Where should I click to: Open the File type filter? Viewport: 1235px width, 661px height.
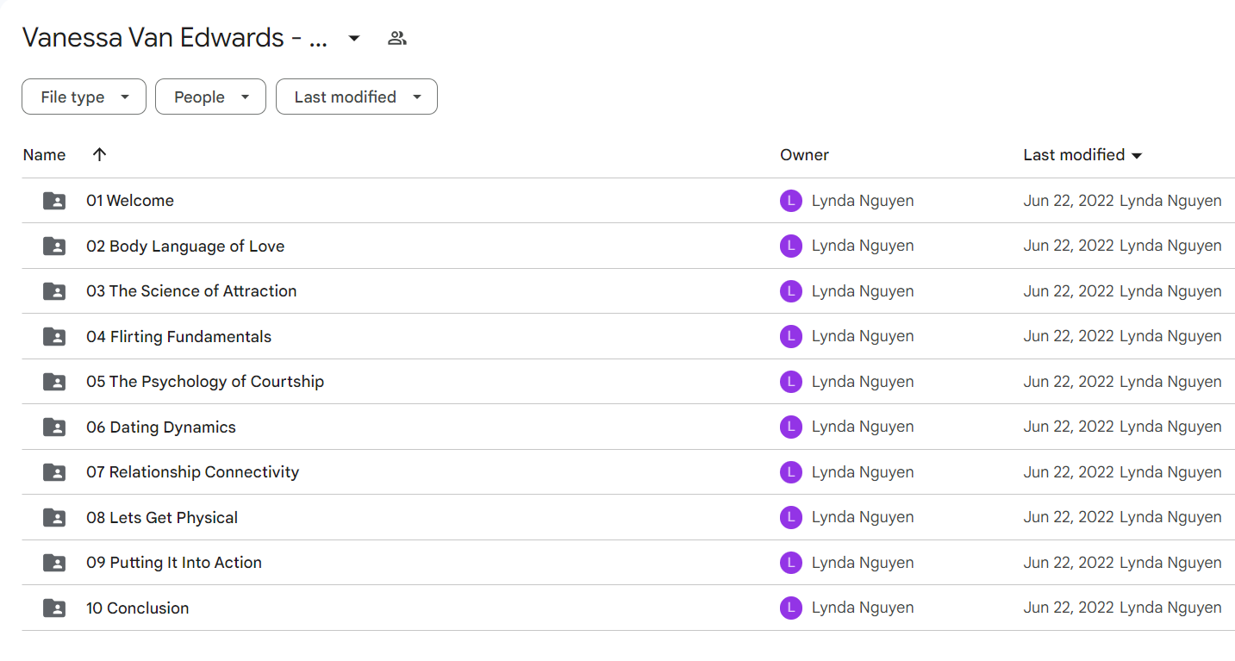[x=84, y=97]
